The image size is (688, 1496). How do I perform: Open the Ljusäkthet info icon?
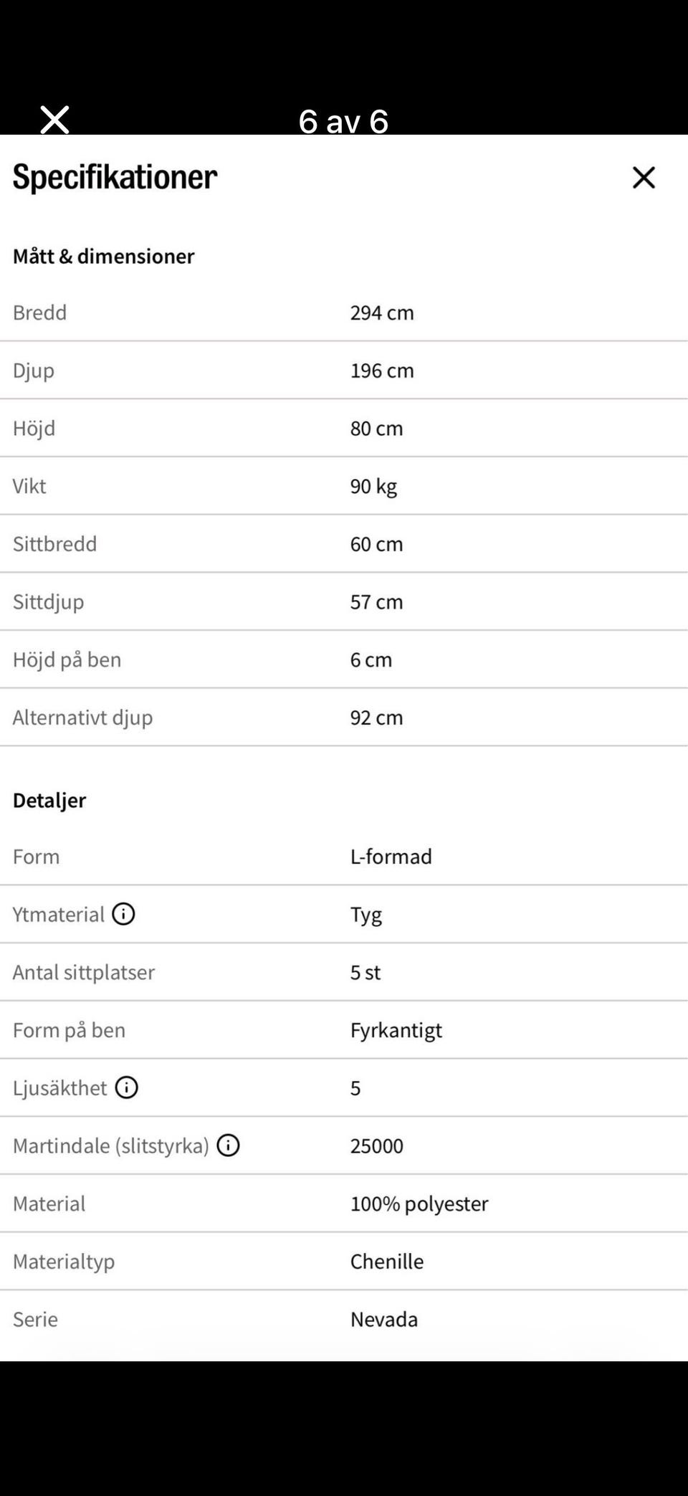point(127,1087)
